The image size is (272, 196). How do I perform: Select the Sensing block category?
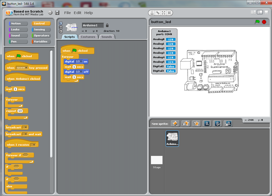click(41, 29)
